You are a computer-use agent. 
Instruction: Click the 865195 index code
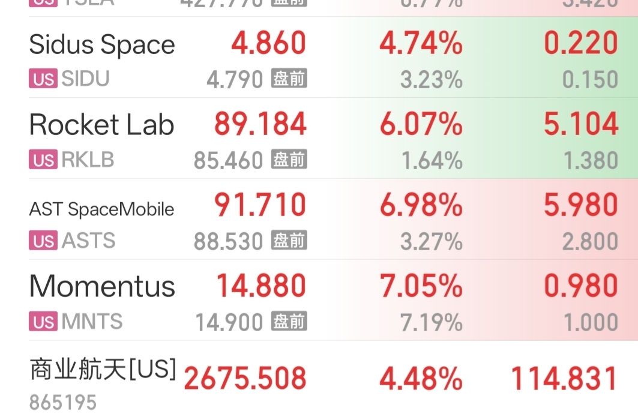coord(63,403)
